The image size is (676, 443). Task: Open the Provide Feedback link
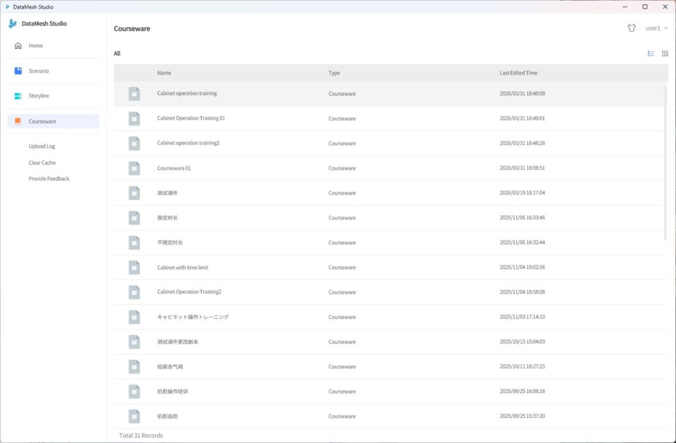click(x=49, y=179)
